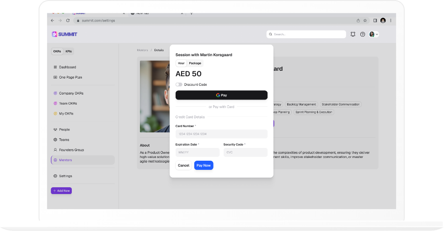Click the browser forward arrow
The width and height of the screenshot is (444, 231).
tap(60, 21)
